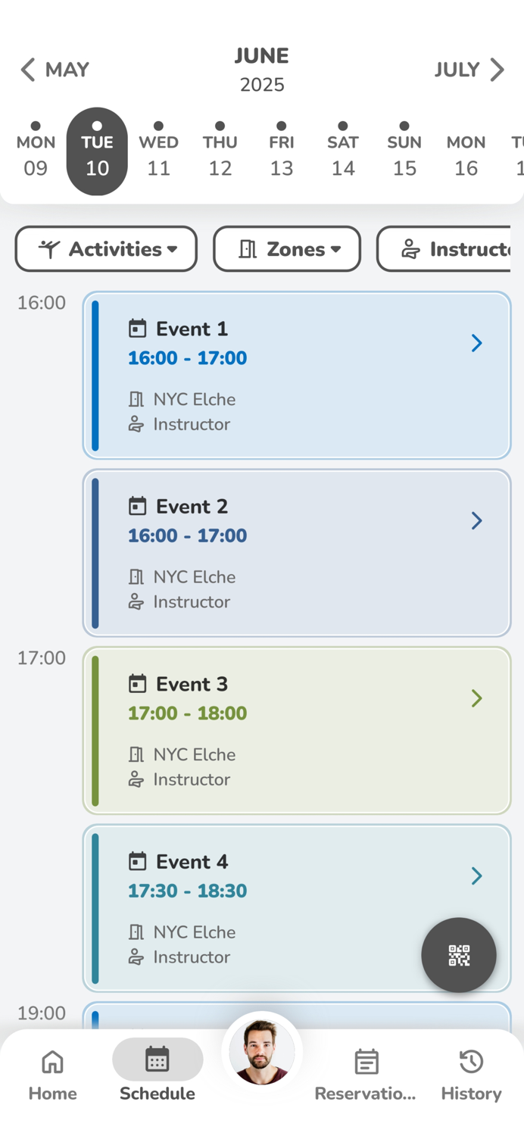
Task: Expand the Activities filter dropdown
Action: [x=106, y=249]
